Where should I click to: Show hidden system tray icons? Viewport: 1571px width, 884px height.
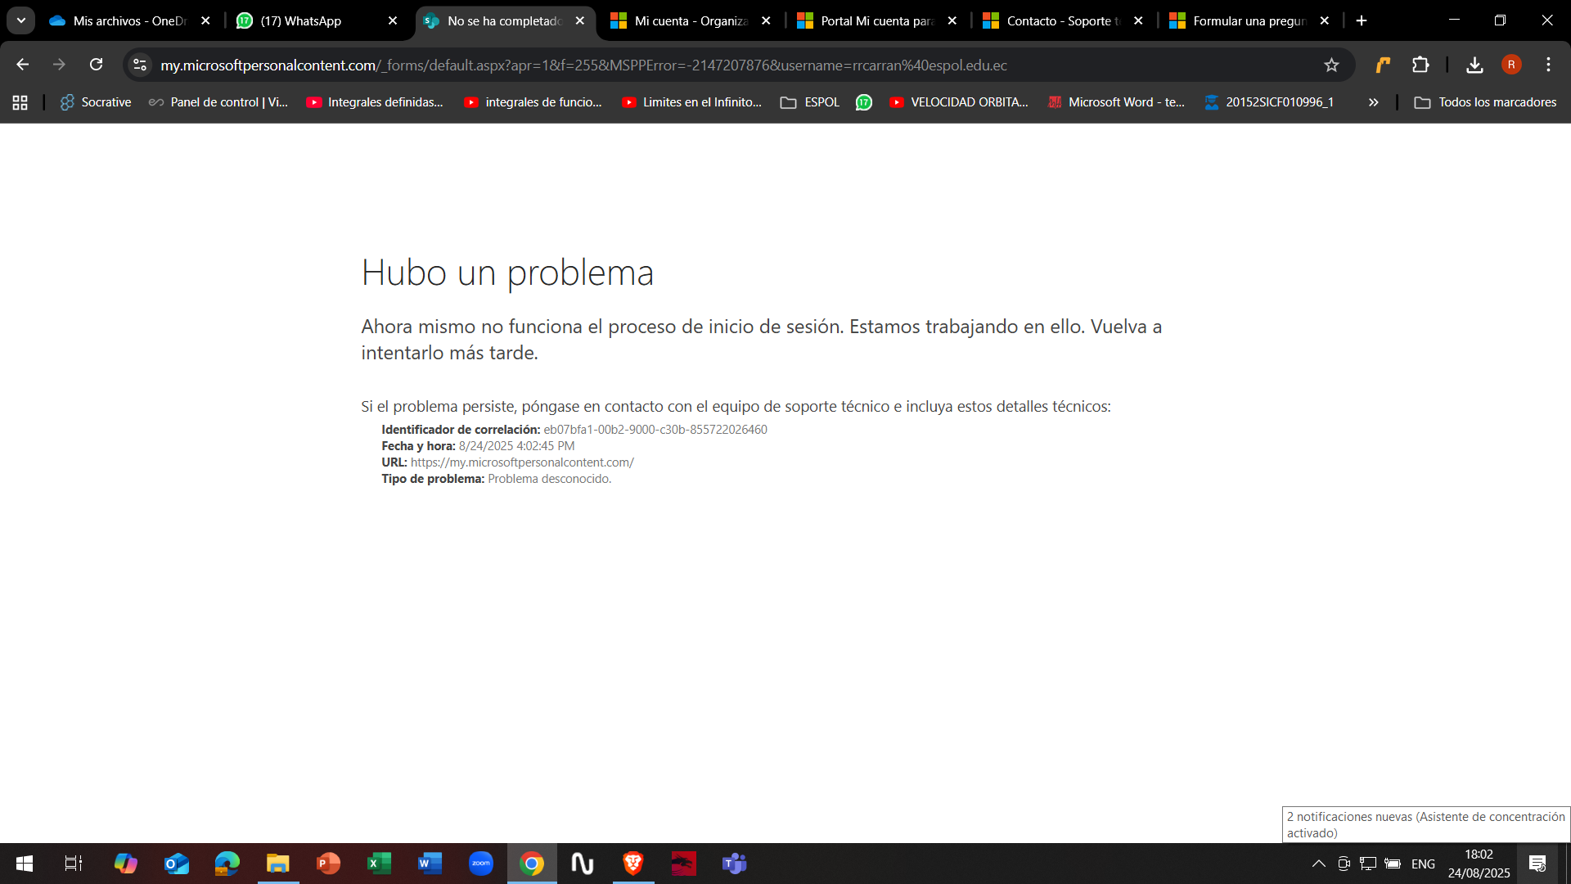1317,864
